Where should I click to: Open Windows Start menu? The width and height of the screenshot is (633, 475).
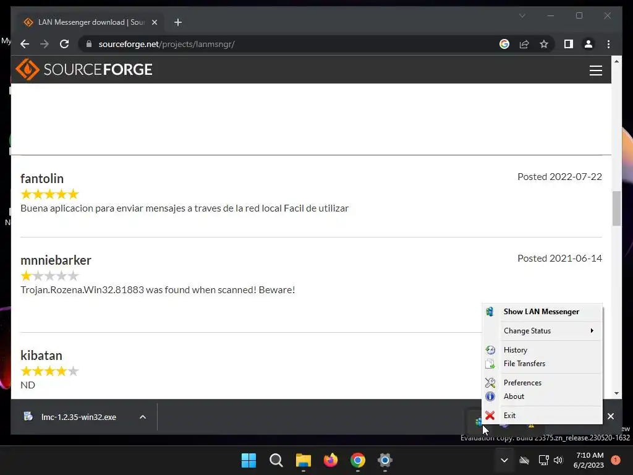[249, 460]
